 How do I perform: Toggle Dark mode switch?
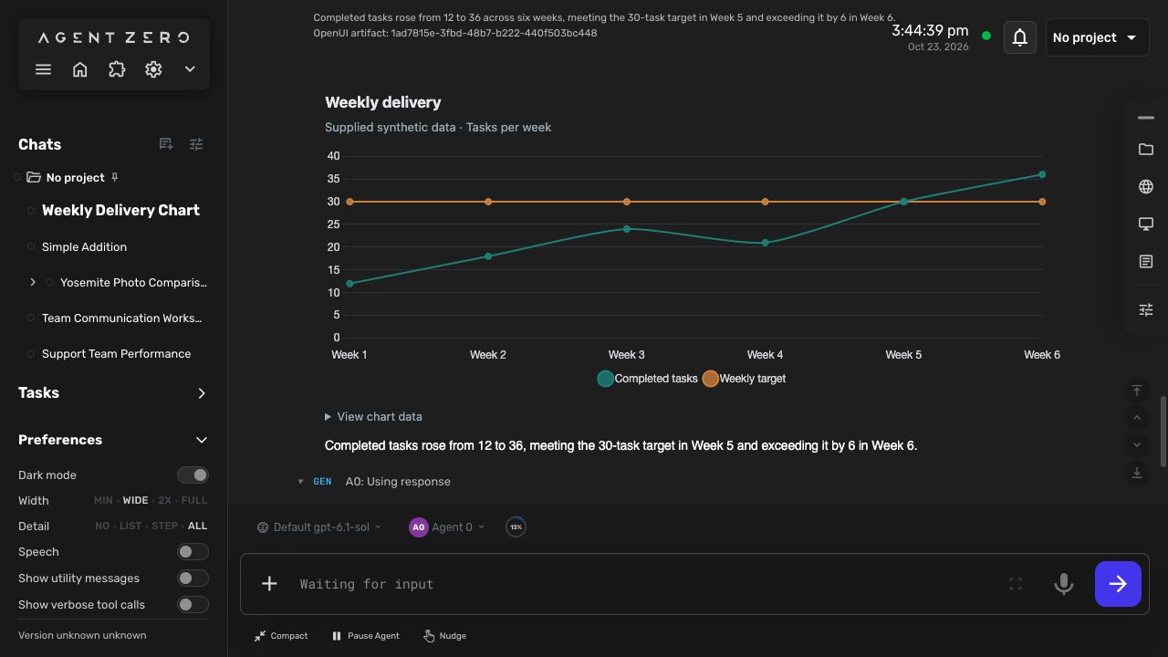coord(193,474)
